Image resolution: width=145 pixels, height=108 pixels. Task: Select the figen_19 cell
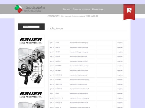pyautogui.click(x=52, y=89)
